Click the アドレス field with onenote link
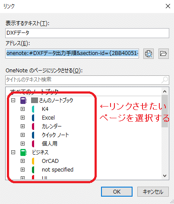 pyautogui.click(x=72, y=53)
